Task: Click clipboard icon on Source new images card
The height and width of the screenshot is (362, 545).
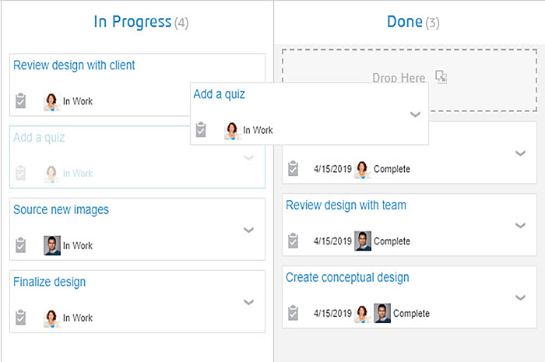Action: click(21, 245)
